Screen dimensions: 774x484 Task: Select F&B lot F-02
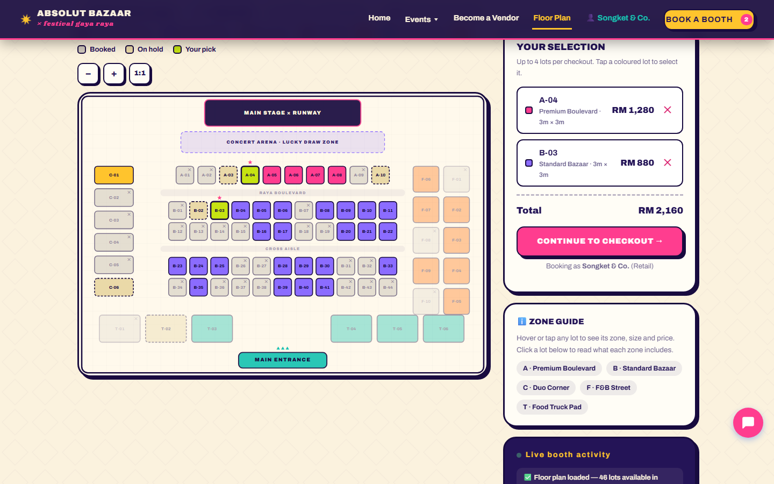pyautogui.click(x=456, y=210)
